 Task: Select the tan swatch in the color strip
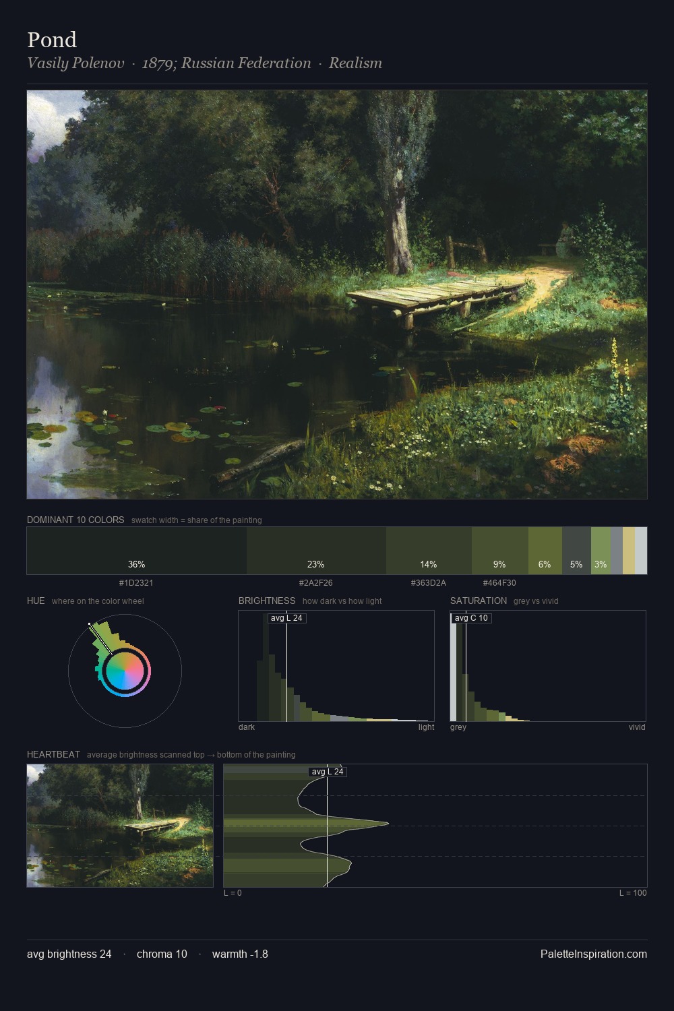(x=629, y=551)
